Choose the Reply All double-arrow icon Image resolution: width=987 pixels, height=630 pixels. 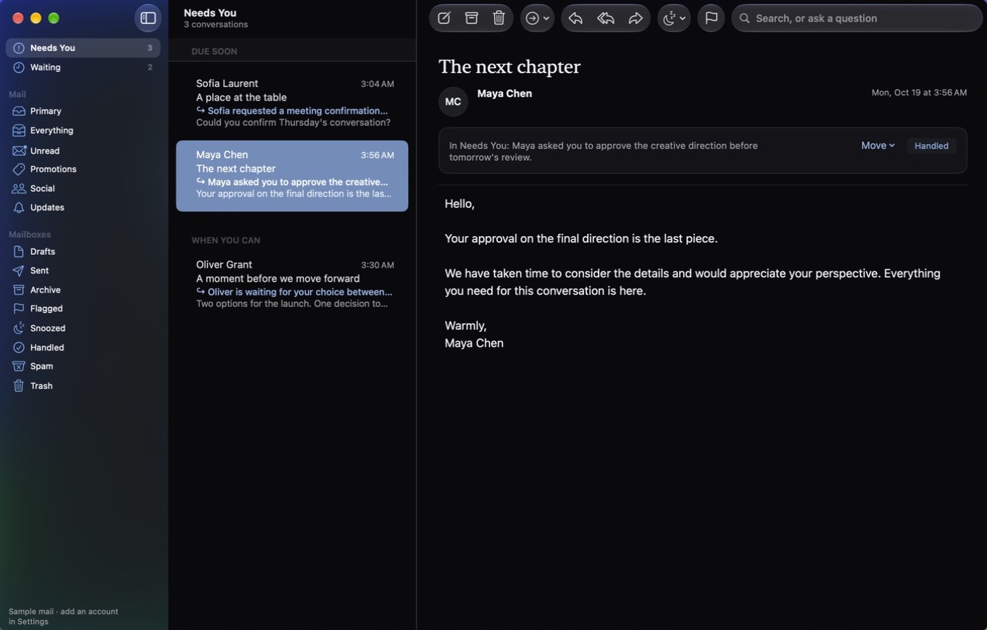pos(606,18)
